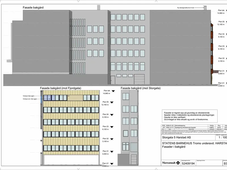Image resolution: width=227 pixels, height=170 pixels.
Task: Click the Plan 02 level marker beside Fjordgata facade
Action: coord(112,139)
